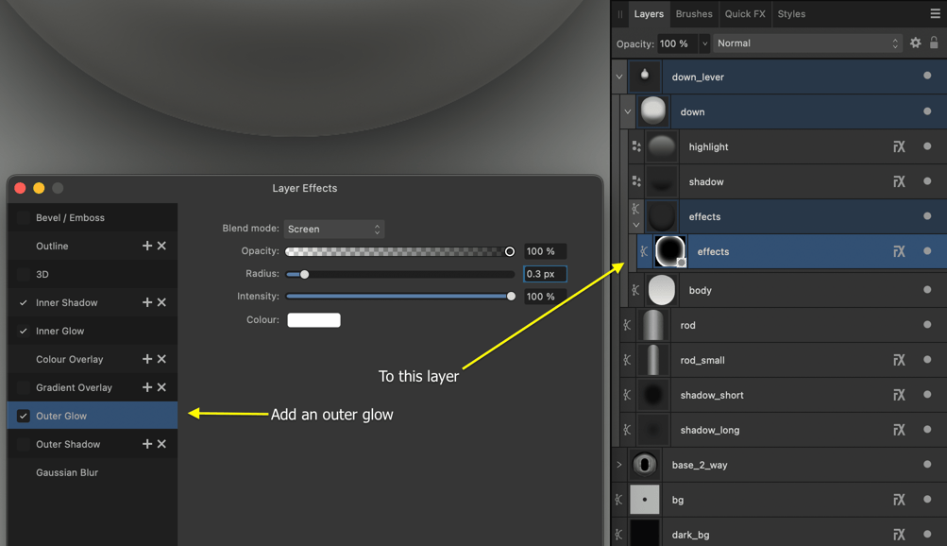Viewport: 947px width, 546px height.
Task: Click the gear icon next to the blend mode
Action: click(x=914, y=43)
